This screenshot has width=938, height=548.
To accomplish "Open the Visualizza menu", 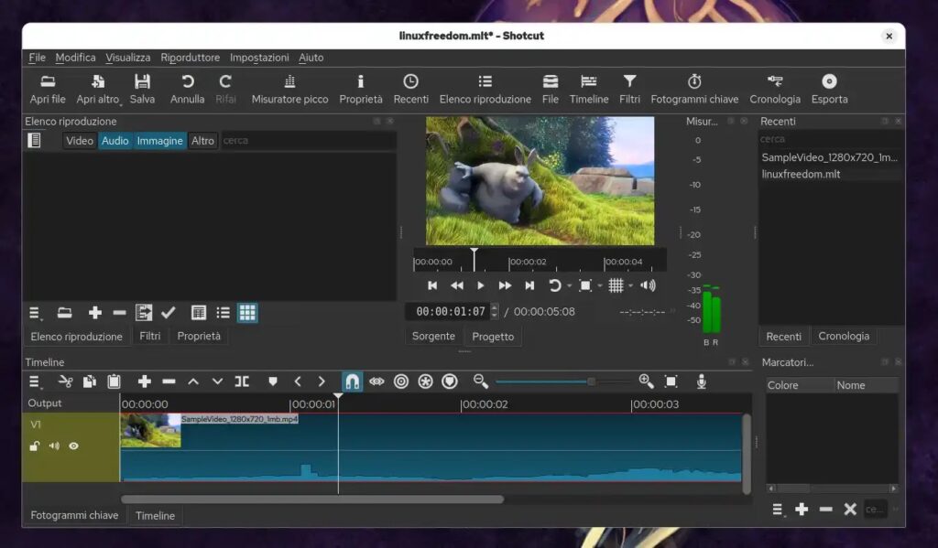I will coord(128,58).
